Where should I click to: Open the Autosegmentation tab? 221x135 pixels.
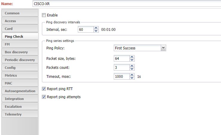tap(20, 91)
